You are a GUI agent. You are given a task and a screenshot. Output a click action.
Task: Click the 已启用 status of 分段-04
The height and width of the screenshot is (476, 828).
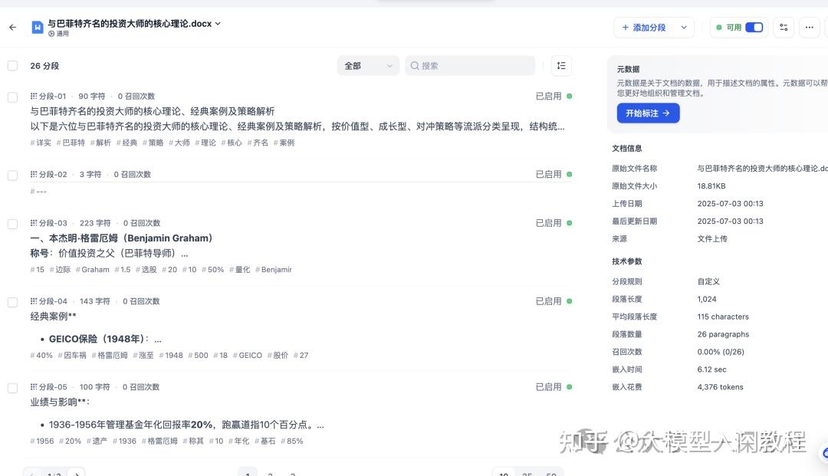(554, 300)
